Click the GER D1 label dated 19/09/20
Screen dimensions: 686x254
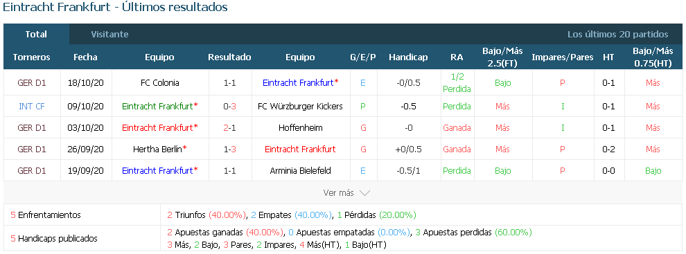[31, 170]
